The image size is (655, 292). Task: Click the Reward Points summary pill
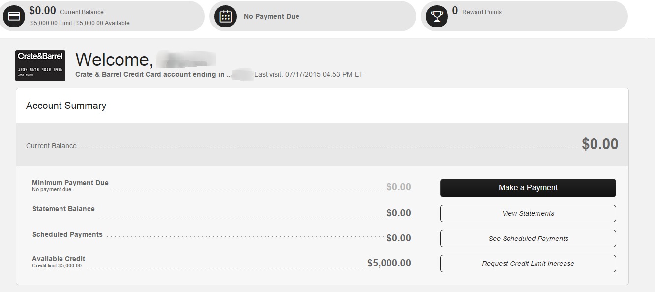point(524,16)
